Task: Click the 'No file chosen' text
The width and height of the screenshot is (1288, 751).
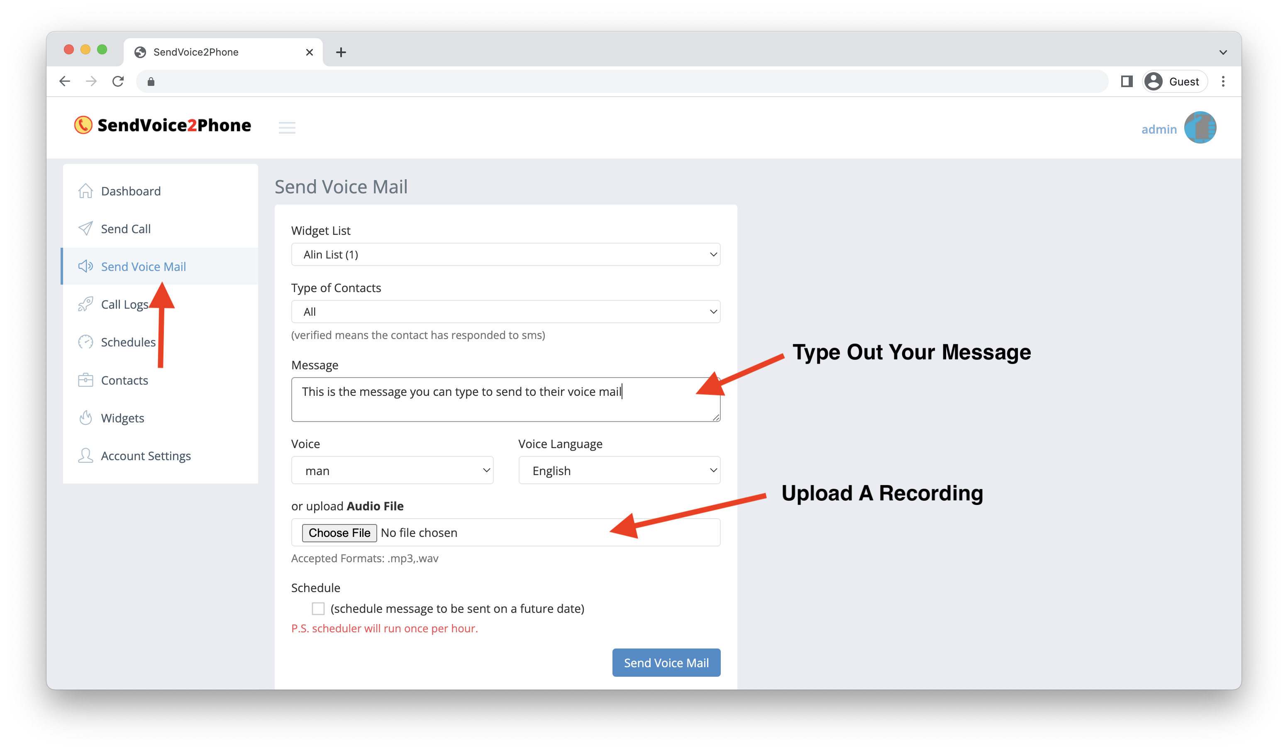Action: pos(419,533)
